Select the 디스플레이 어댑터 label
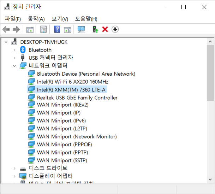Screen dimensions: 215x194 point(50,176)
